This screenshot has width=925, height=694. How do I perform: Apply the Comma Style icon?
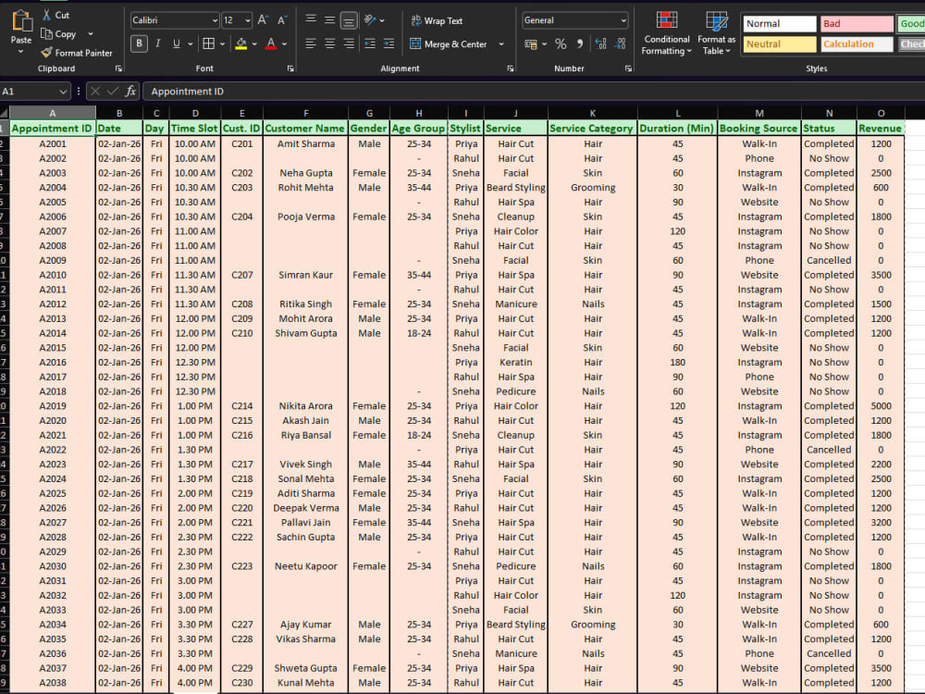[580, 43]
